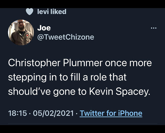Viewport: 165px width, 133px height.
Task: Click the 18:15 timestamp
Action: click(x=17, y=114)
